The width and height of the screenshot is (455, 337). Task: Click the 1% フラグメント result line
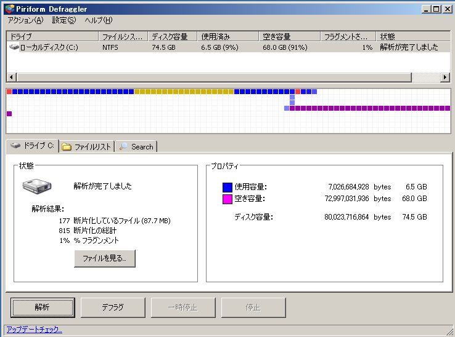[89, 240]
